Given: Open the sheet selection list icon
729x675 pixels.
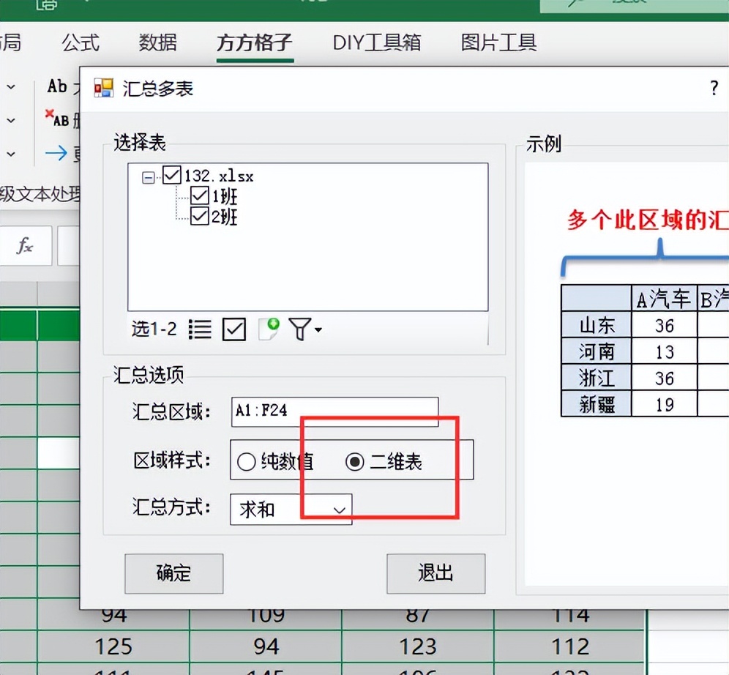Looking at the screenshot, I should pyautogui.click(x=200, y=329).
